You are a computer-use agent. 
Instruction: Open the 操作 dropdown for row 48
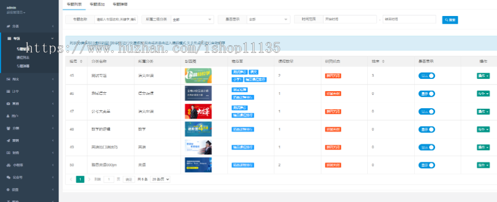coord(483,130)
